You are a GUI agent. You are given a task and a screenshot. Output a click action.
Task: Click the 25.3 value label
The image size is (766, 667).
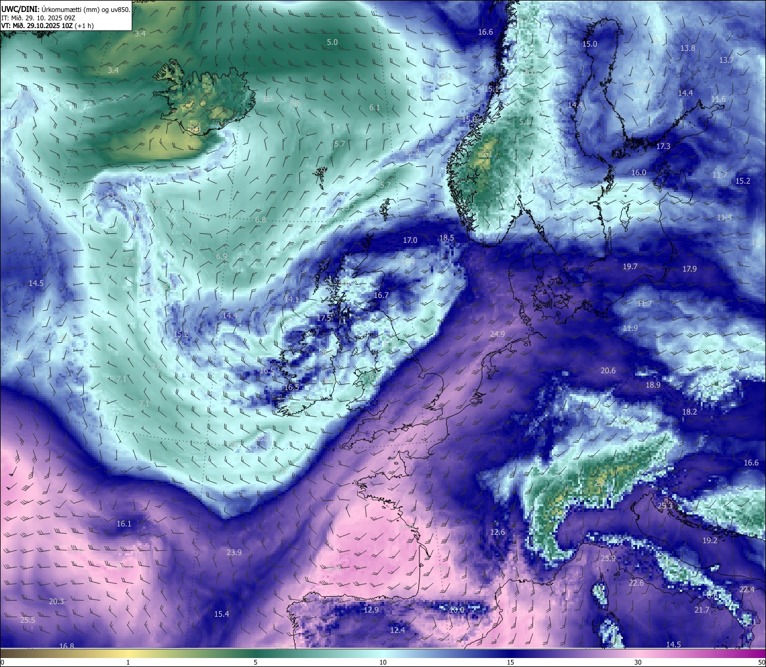pyautogui.click(x=665, y=506)
